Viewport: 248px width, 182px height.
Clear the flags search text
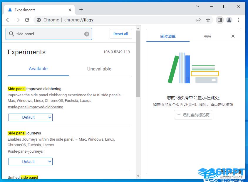86,34
